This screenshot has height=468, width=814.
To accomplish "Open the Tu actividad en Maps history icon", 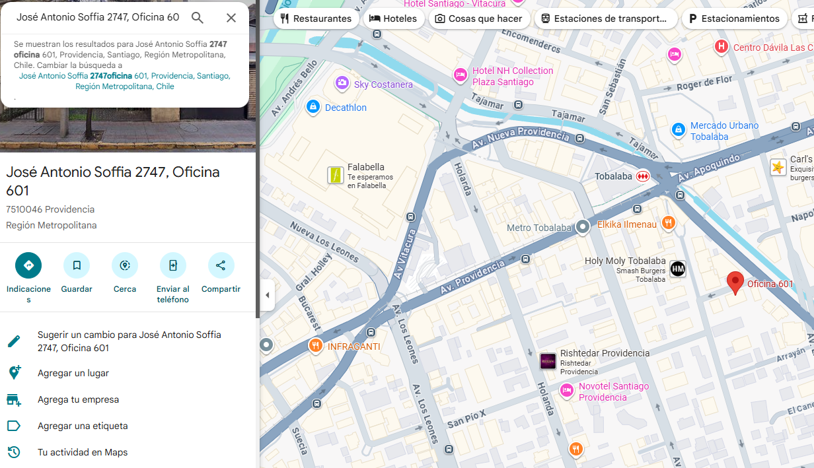I will (14, 452).
